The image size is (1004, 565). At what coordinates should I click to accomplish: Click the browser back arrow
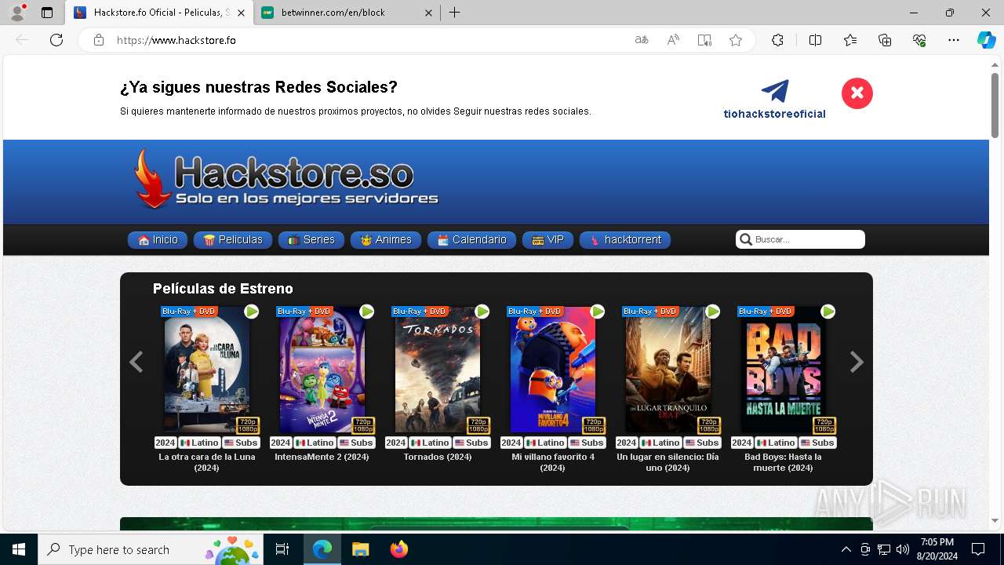point(22,40)
